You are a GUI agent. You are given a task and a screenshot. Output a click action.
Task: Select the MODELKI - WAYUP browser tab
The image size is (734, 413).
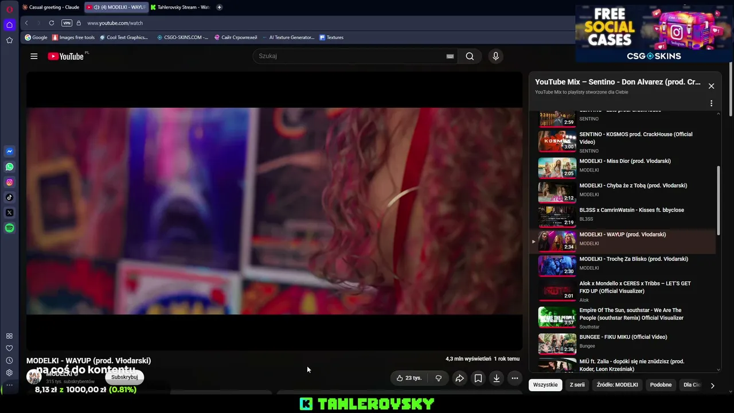[x=116, y=7]
